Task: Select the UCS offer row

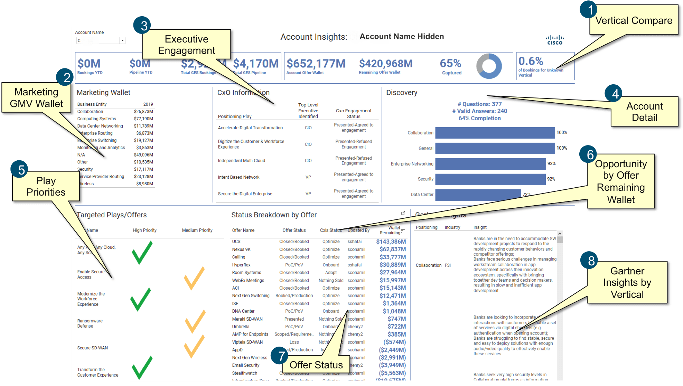Action: (x=319, y=242)
